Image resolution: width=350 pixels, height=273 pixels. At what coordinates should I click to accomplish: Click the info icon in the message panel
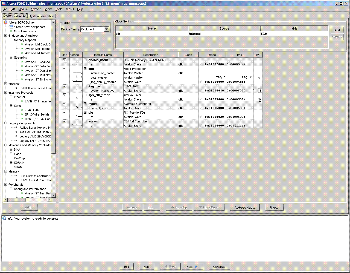[x=4, y=219]
